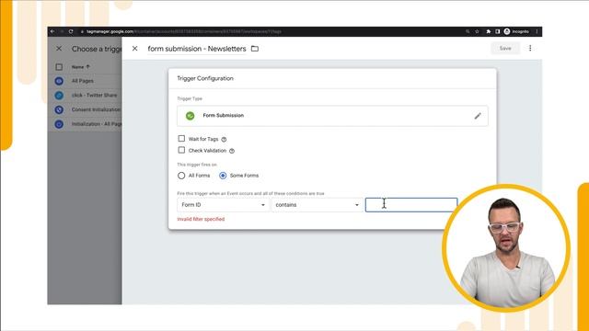Open the three-dot more options menu
Screen dimensions: 589x331
pyautogui.click(x=530, y=48)
